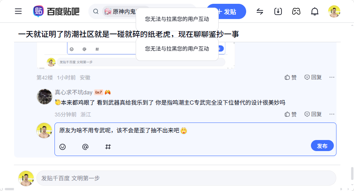Focus the 发贴千百度 文明第一步 input field
354x191 pixels.
tap(186, 178)
